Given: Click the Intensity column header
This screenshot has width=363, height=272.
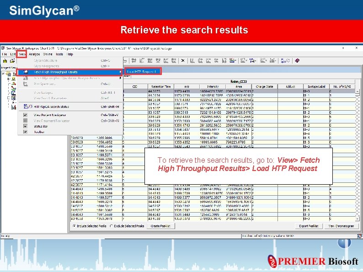Looking at the screenshot, I should (x=213, y=86).
